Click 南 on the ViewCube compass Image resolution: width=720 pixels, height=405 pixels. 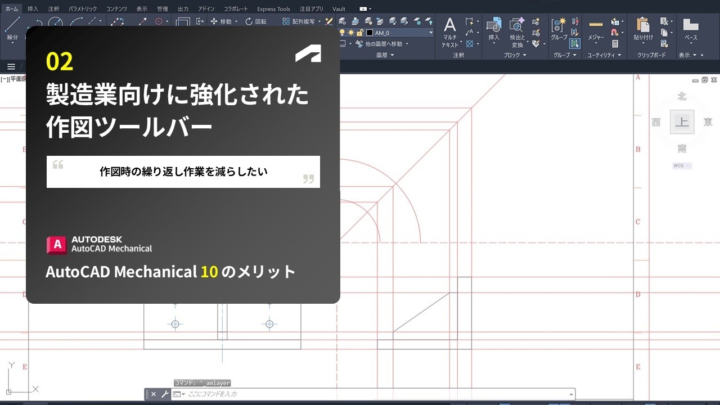click(x=682, y=148)
